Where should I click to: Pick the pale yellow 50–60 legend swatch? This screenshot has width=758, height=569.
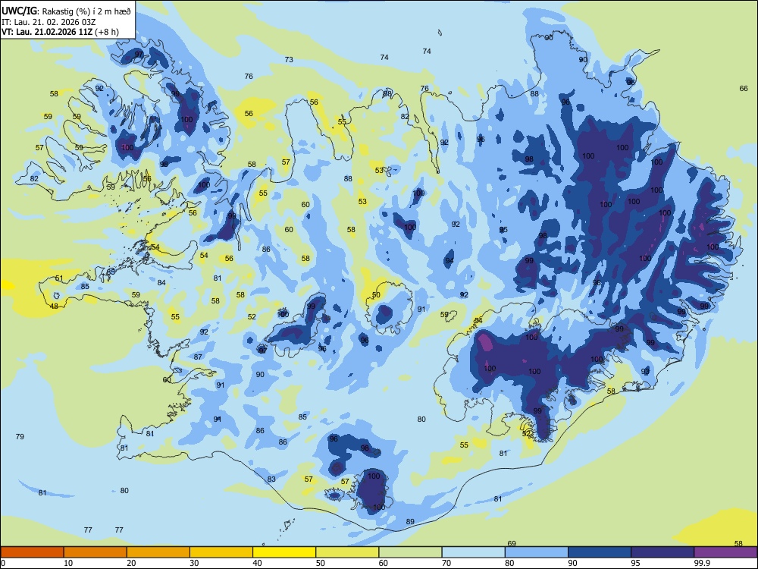point(347,552)
